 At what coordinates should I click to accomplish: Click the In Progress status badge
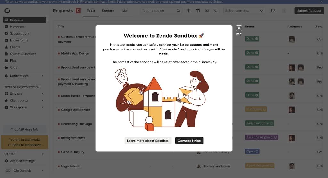[256, 109]
